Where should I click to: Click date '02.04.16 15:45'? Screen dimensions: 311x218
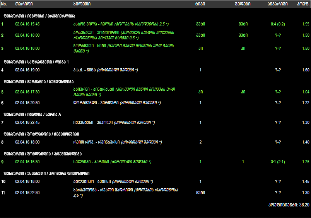click(27, 24)
